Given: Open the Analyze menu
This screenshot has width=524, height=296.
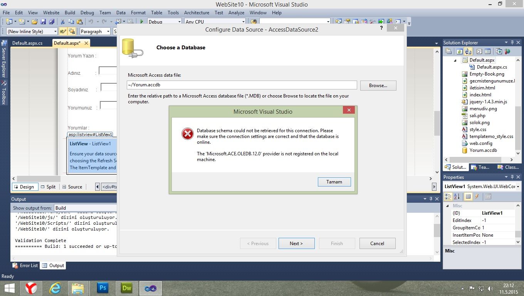Looking at the screenshot, I should (236, 12).
